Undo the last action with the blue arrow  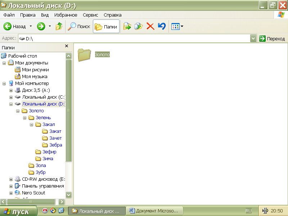(162, 26)
